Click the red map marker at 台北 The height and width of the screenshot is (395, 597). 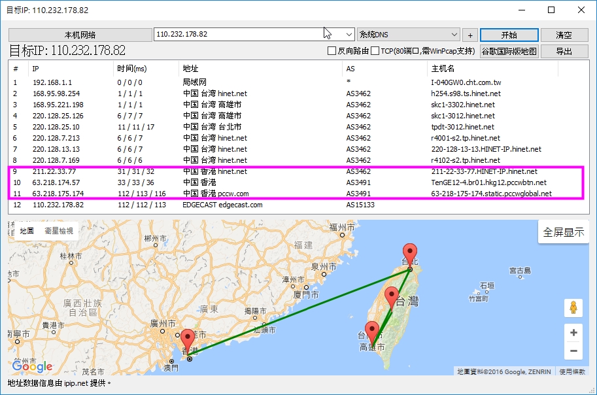[x=410, y=254]
